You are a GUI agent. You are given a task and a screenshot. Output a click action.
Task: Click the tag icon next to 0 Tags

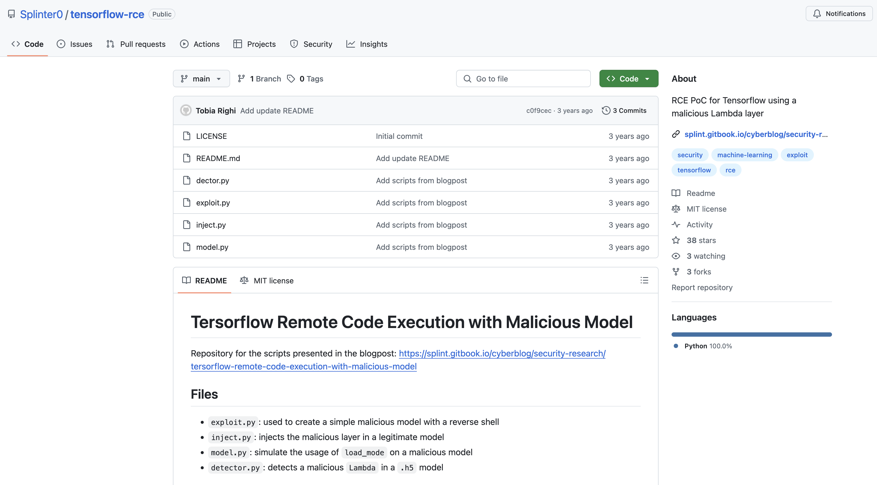(x=291, y=79)
